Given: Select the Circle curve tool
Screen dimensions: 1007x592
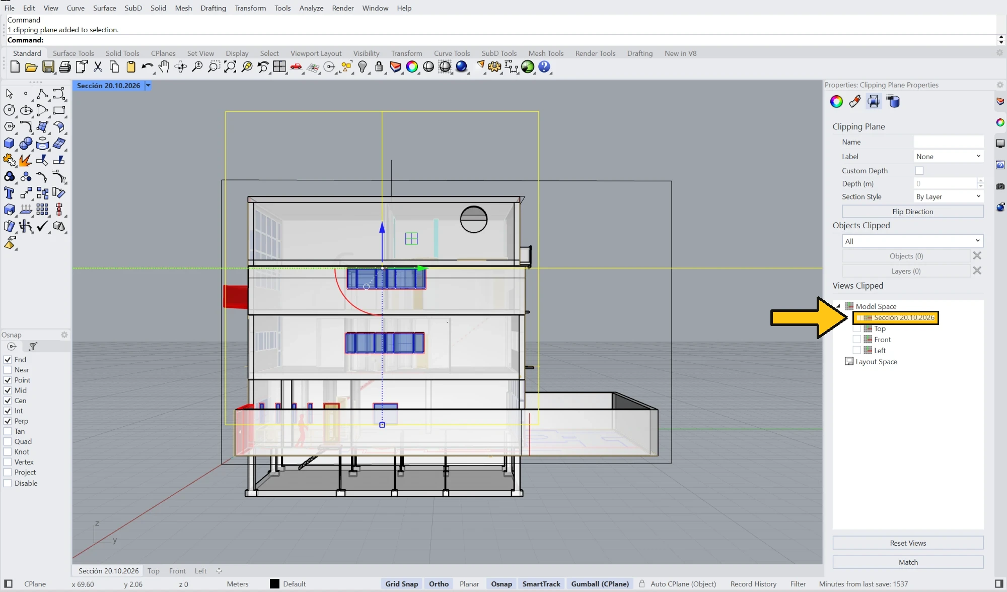Looking at the screenshot, I should coord(9,110).
